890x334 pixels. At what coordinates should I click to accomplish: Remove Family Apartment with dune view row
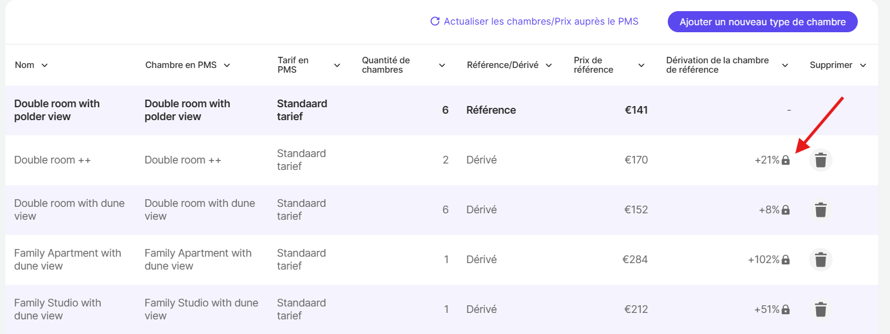pyautogui.click(x=821, y=260)
